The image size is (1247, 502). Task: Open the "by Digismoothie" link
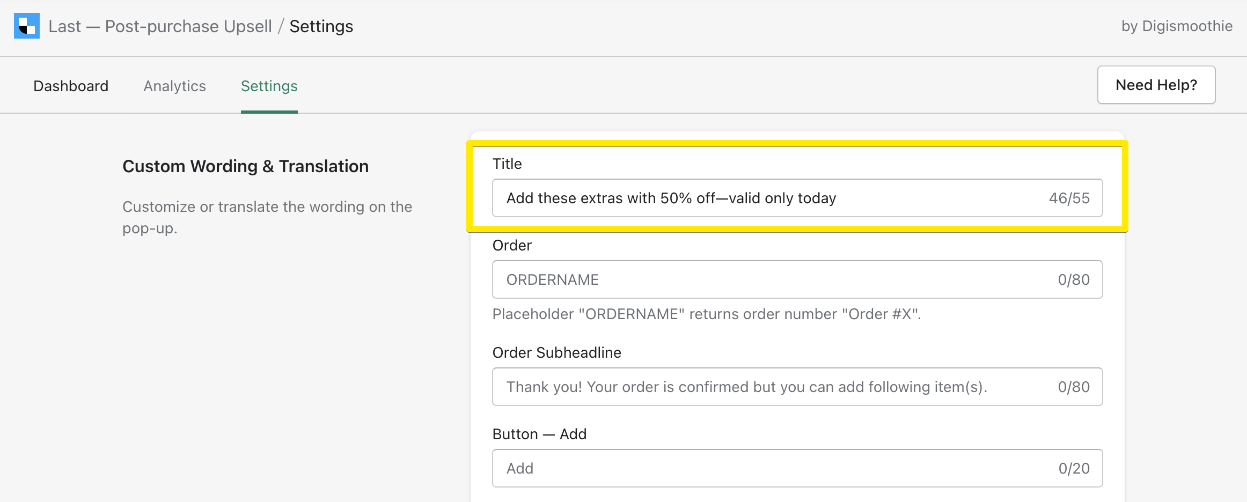(x=1176, y=25)
